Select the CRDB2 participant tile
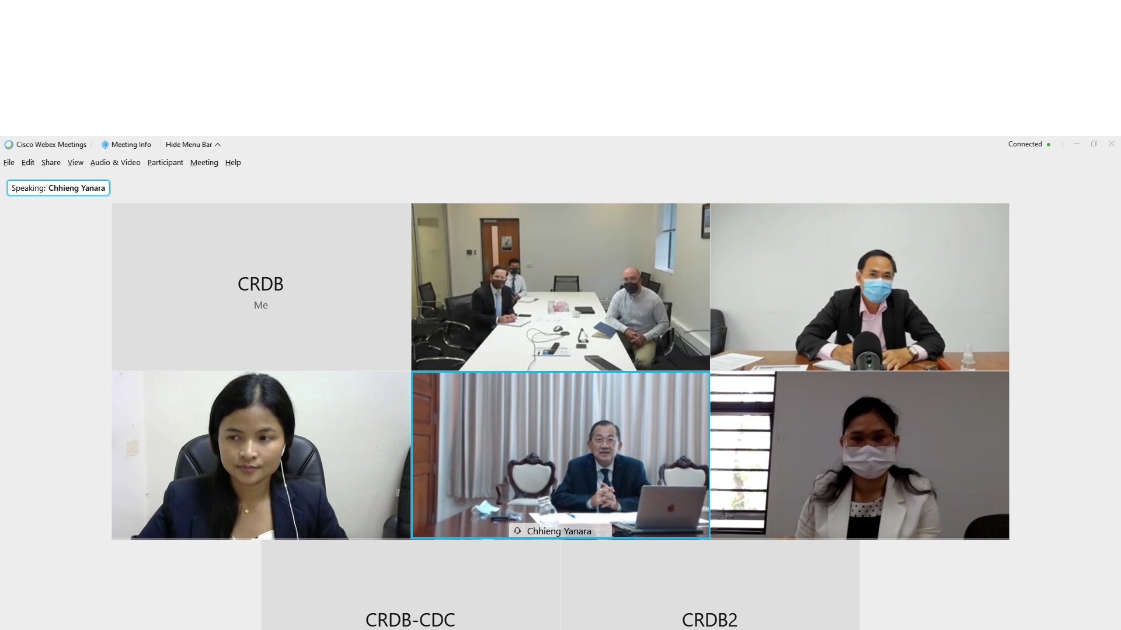 coord(710,585)
